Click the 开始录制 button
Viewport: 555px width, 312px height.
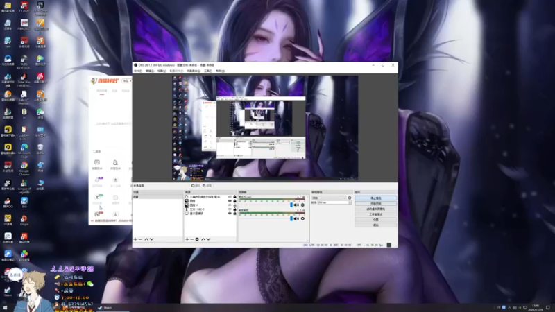(375, 204)
